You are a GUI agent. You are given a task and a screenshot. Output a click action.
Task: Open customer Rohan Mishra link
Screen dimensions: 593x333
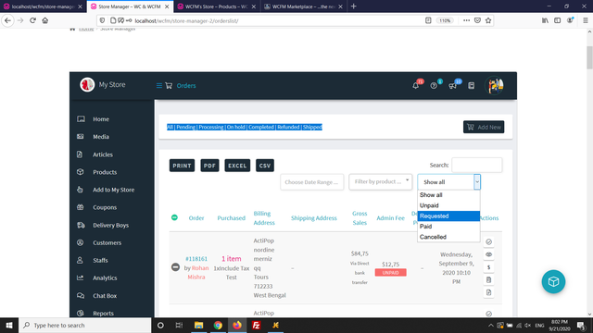tap(197, 272)
